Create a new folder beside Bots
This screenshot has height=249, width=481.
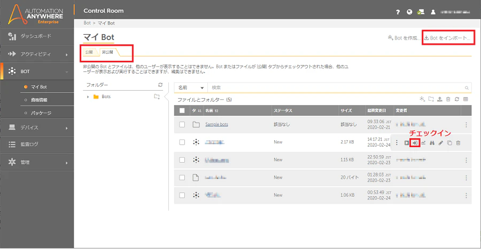[157, 97]
